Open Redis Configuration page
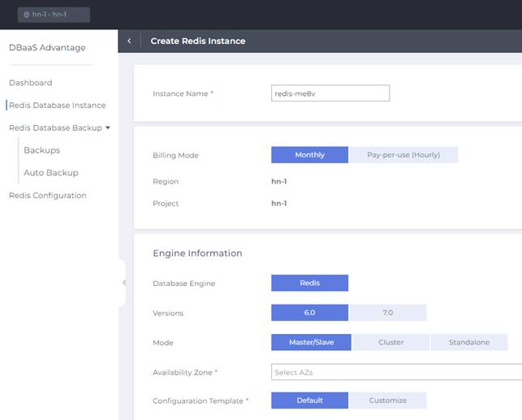Screen dimensions: 522x420 (48, 196)
